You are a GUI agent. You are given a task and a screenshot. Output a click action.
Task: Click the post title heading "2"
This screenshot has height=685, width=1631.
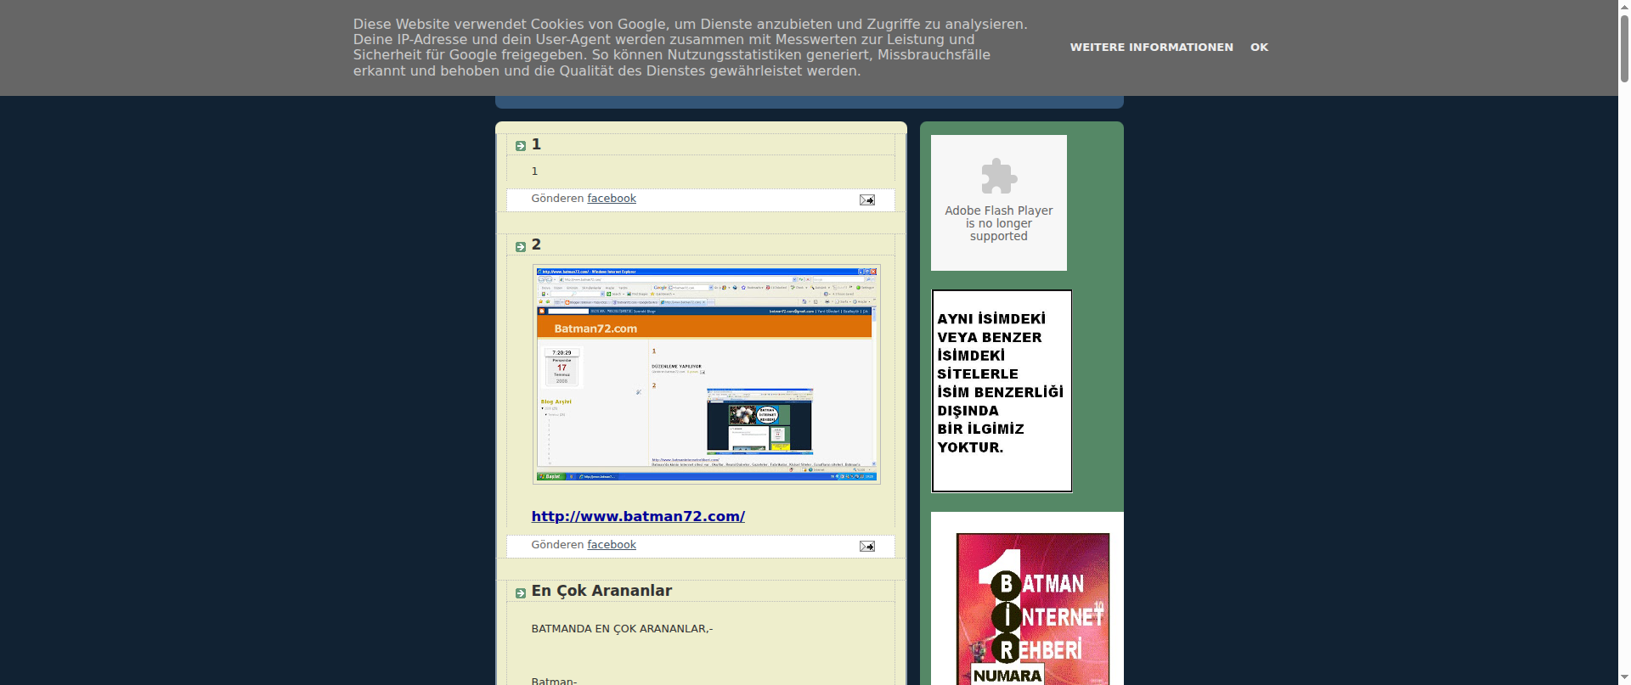[x=536, y=244]
